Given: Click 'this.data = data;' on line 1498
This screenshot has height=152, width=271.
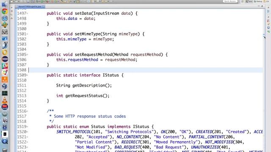Looking at the screenshot, I should tap(76, 19).
